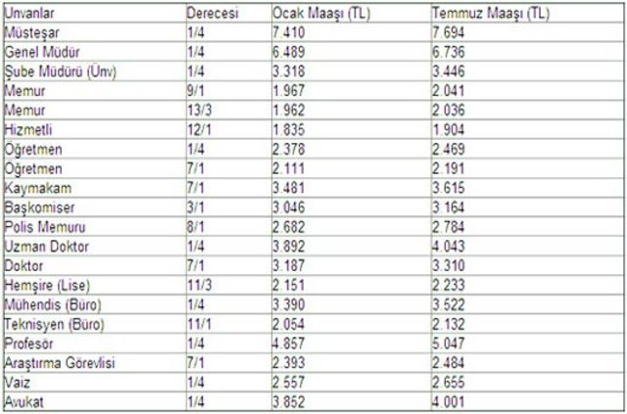Click the Ocak Maaşı (TL) header
Image resolution: width=627 pixels, height=414 pixels.
(x=351, y=13)
